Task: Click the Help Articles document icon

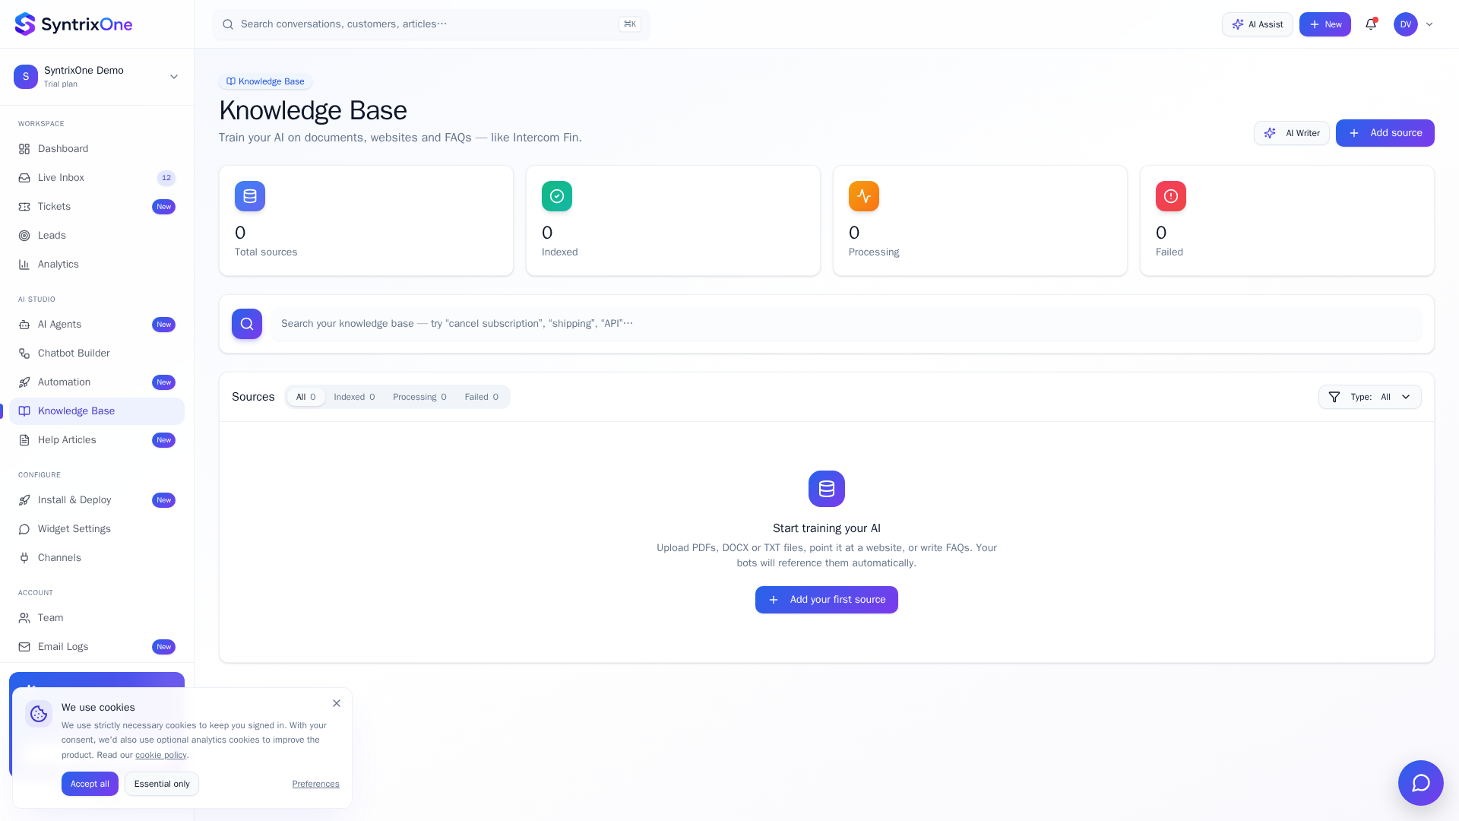Action: coord(24,440)
